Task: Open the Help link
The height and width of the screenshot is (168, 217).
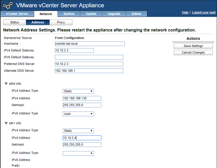Action: pos(185,12)
